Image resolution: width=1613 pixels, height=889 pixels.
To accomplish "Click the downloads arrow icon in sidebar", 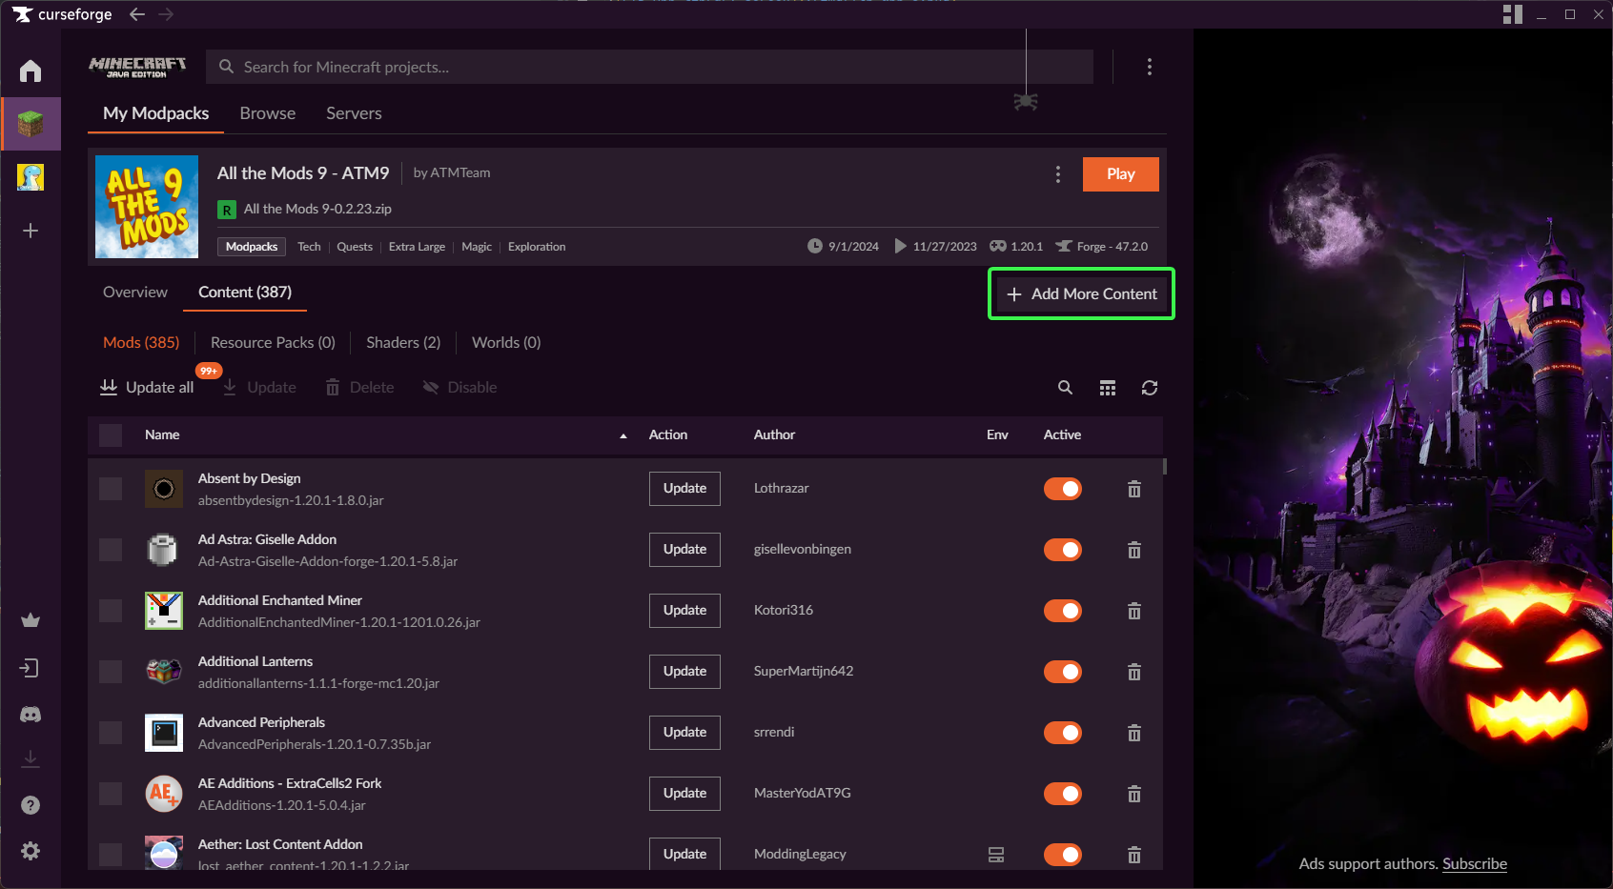I will point(31,759).
